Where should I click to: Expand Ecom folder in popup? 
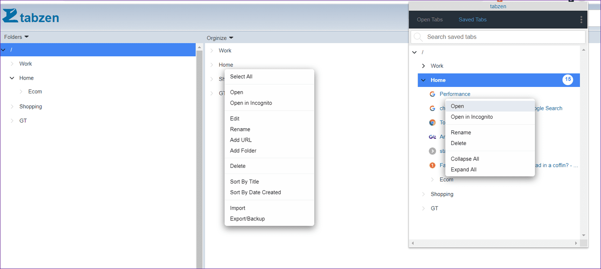[433, 179]
